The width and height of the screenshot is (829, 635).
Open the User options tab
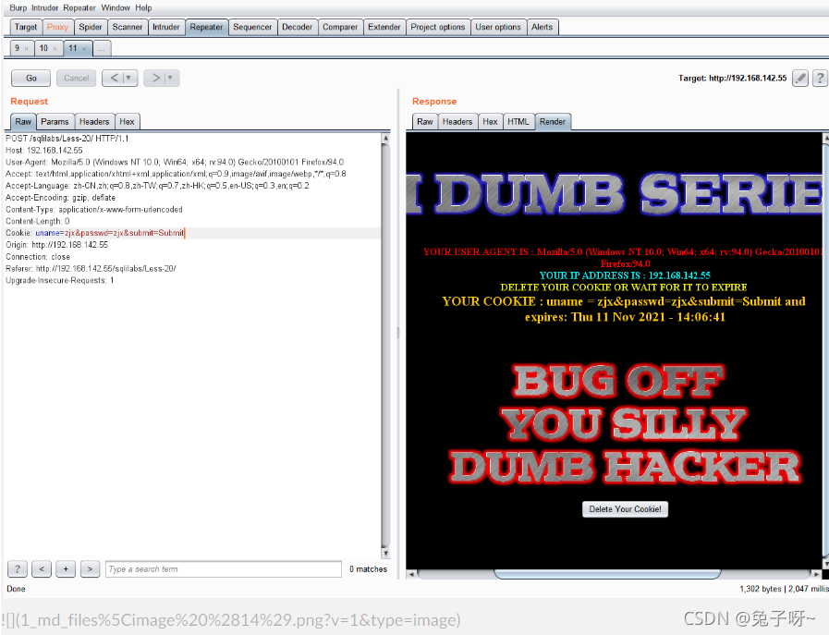tap(498, 27)
